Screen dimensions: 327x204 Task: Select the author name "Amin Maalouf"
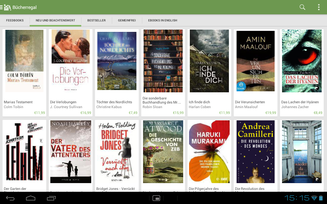tap(246, 107)
